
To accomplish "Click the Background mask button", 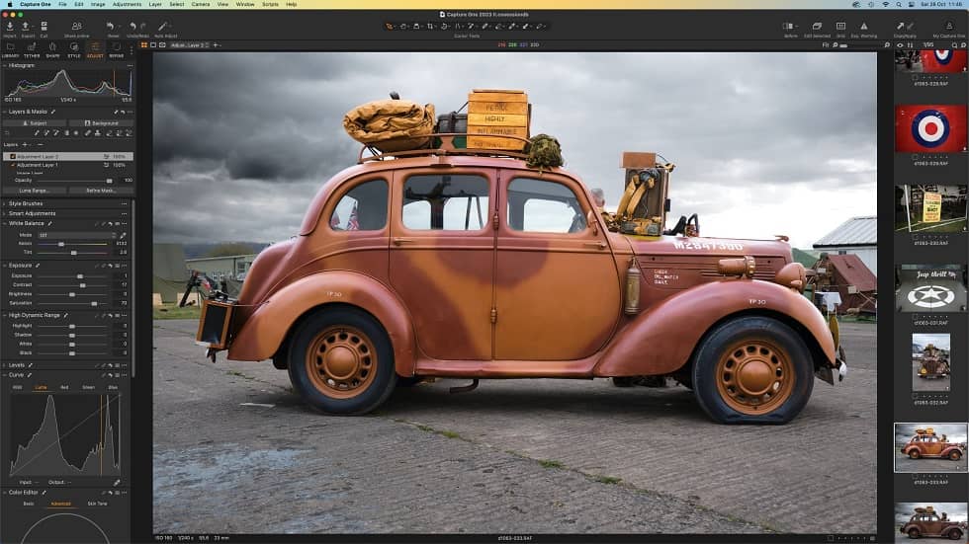I will click(x=101, y=123).
